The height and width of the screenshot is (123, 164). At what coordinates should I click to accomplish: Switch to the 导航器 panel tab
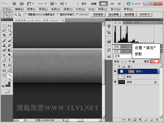click(x=127, y=22)
